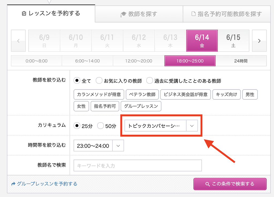Switch to the 教師を探す tab
This screenshot has width=274, height=197.
[x=139, y=14]
